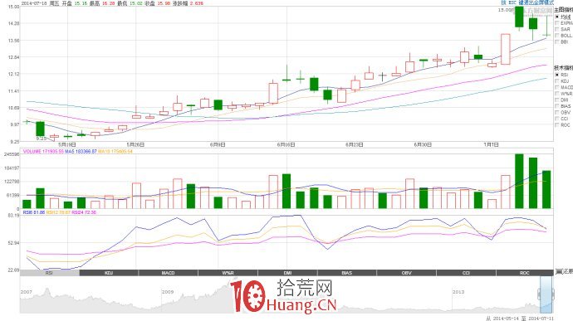Select the 均线 main-chart indicator option
Image resolution: width=573 pixels, height=321 pixels.
tap(557, 17)
